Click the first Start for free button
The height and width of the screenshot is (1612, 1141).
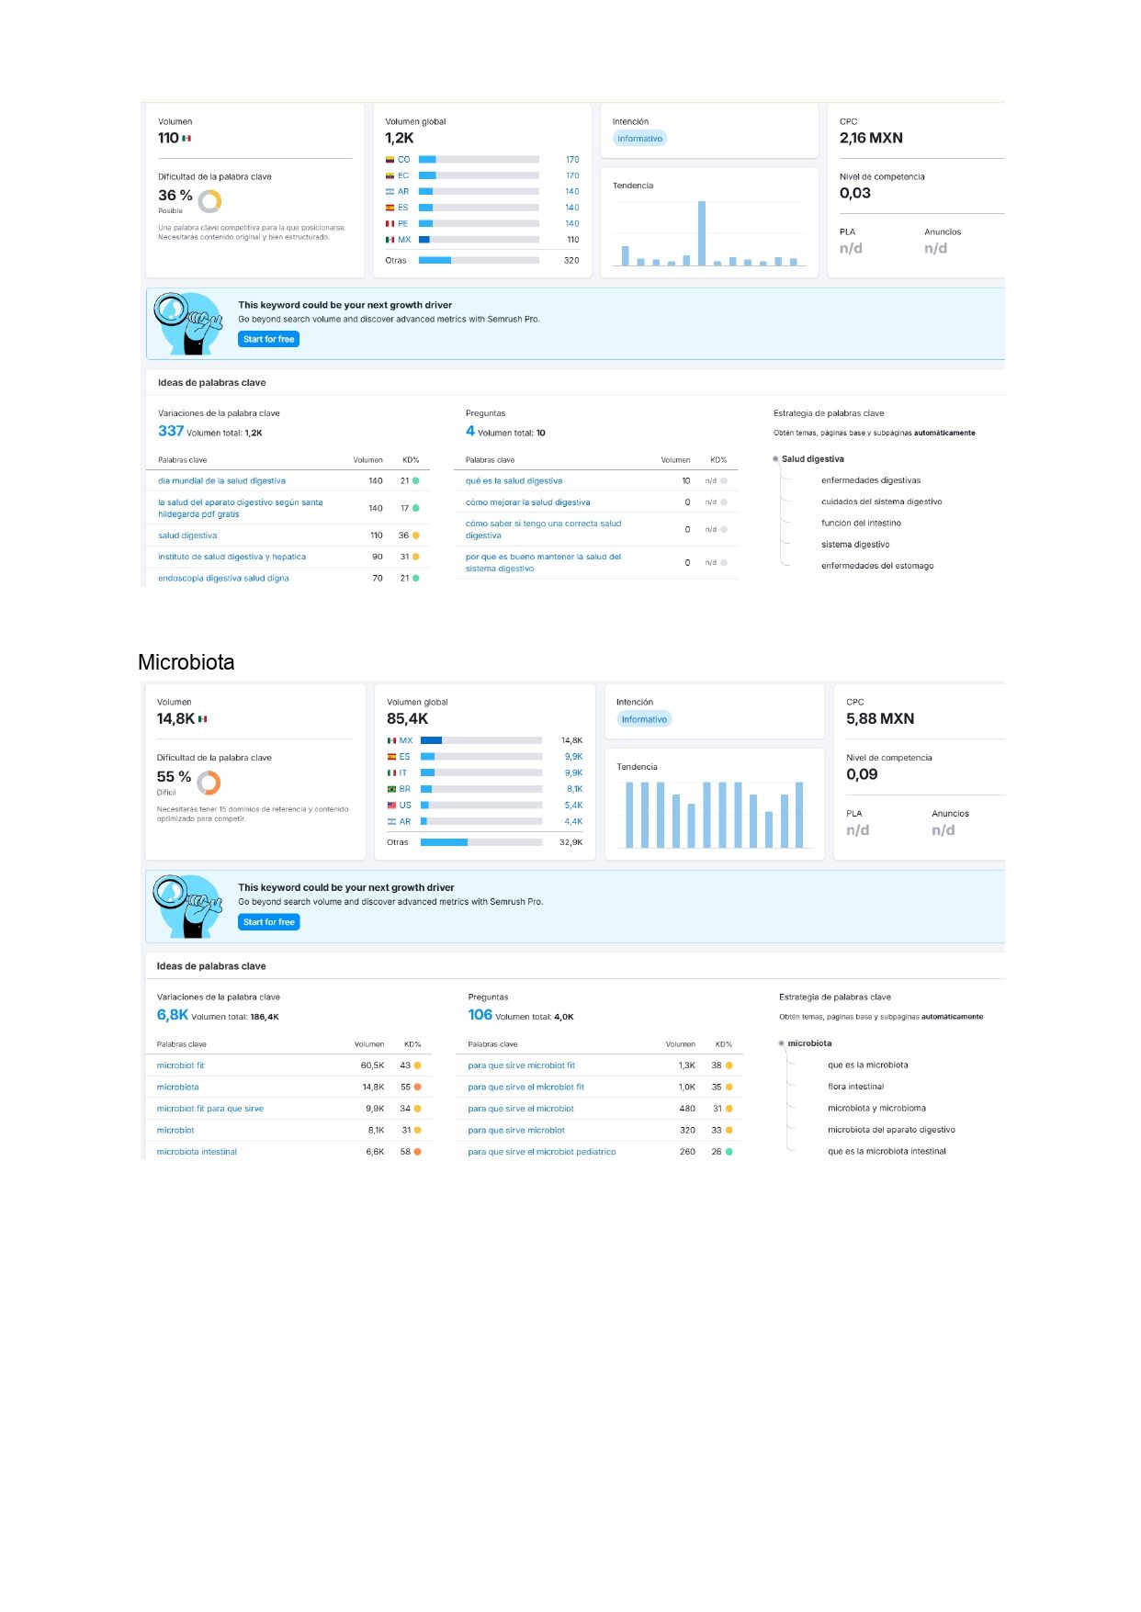(269, 339)
